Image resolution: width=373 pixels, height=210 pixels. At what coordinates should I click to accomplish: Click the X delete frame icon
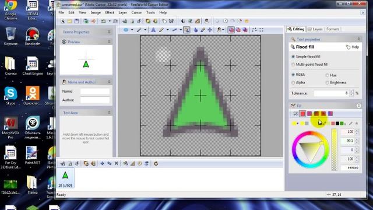(x=117, y=163)
